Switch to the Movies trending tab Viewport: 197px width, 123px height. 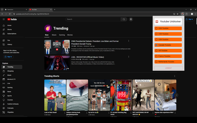(70, 35)
